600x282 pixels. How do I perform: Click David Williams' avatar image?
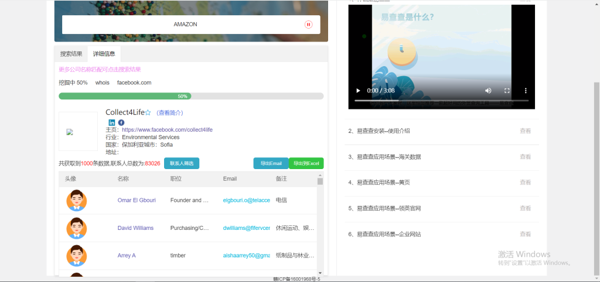(76, 228)
